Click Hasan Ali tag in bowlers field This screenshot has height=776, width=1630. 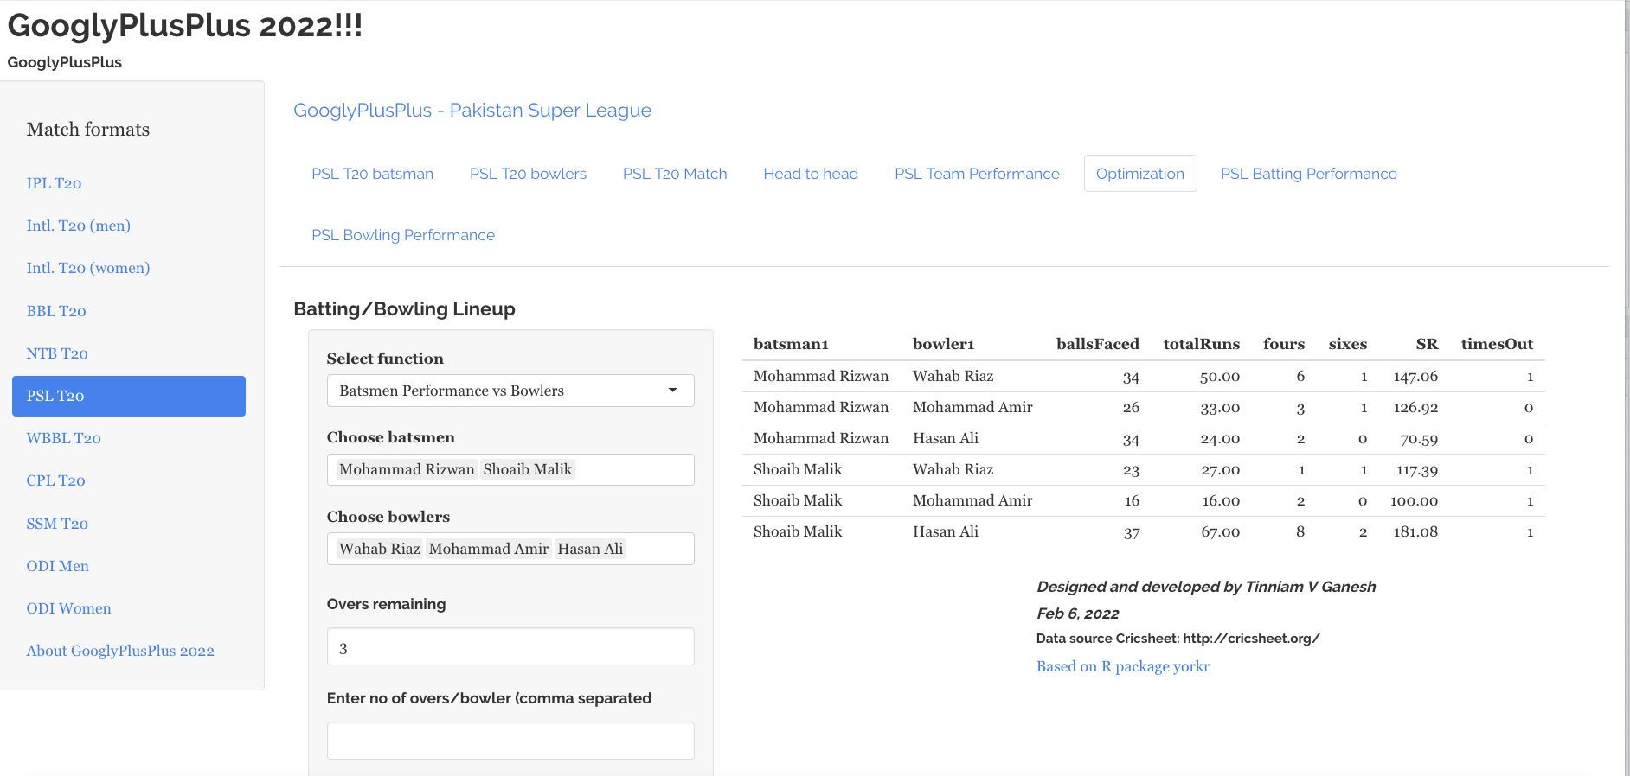tap(589, 549)
